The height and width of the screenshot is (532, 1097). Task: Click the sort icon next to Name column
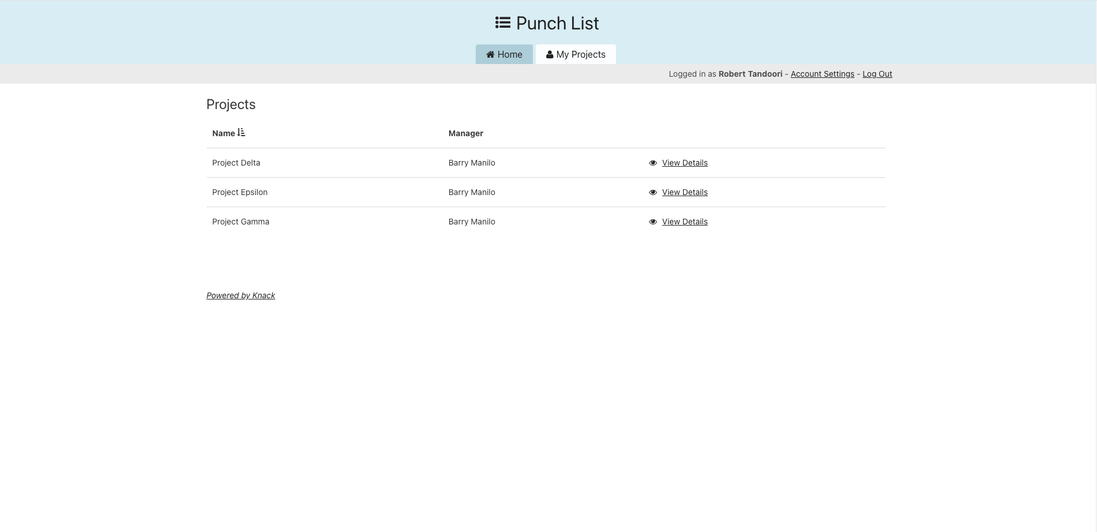[241, 133]
